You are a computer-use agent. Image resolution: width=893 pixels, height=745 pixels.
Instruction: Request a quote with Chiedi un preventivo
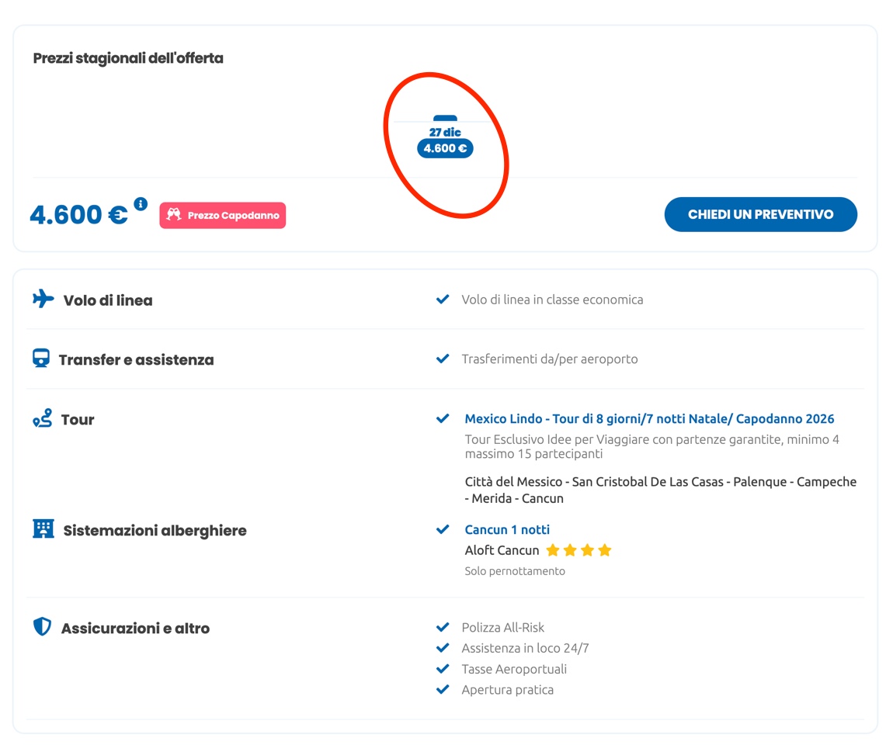760,214
